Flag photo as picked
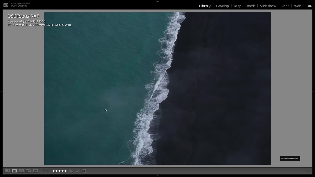The height and width of the screenshot is (177, 315). [44, 171]
